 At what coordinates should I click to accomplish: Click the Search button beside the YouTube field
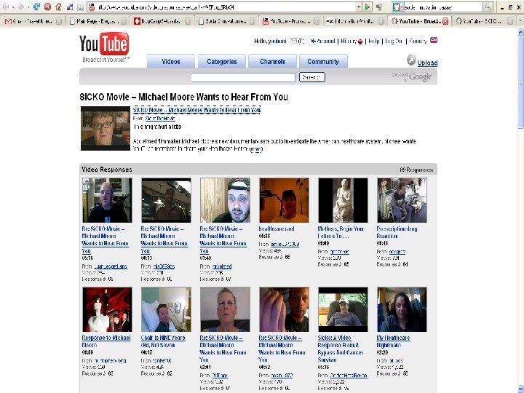[311, 77]
